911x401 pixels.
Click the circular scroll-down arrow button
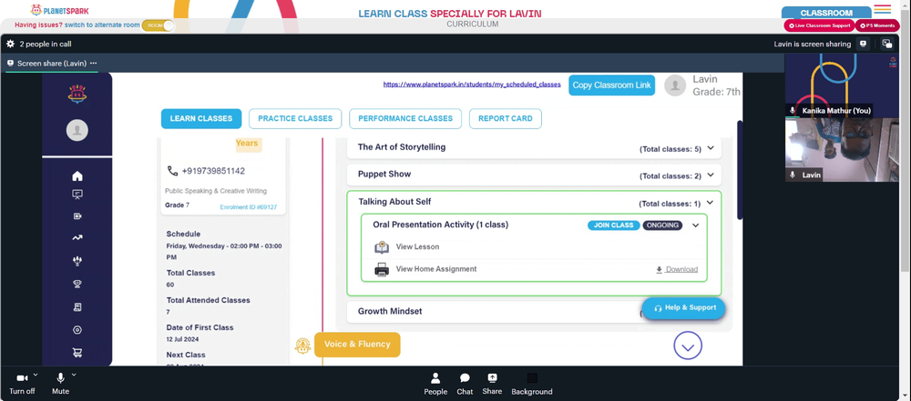coord(688,346)
